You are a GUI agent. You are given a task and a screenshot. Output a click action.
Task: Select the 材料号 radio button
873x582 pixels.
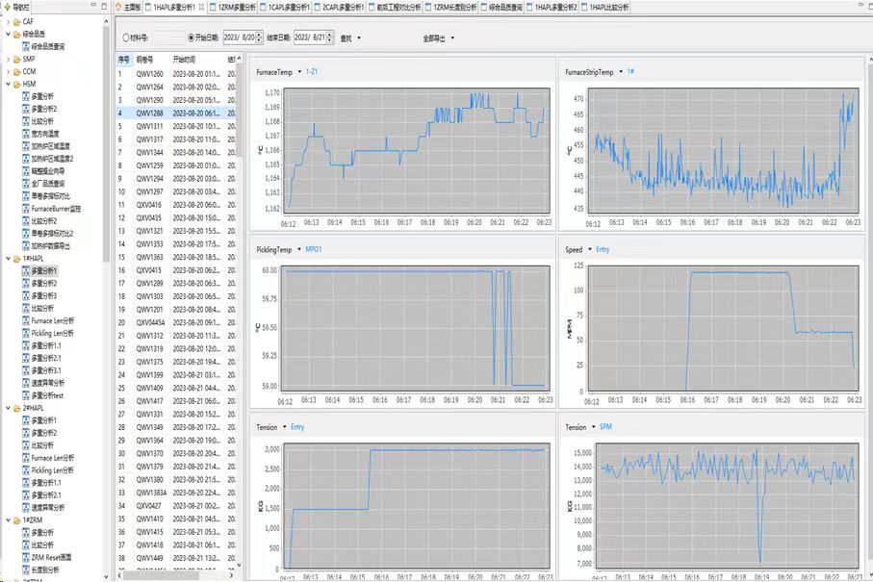coord(125,38)
